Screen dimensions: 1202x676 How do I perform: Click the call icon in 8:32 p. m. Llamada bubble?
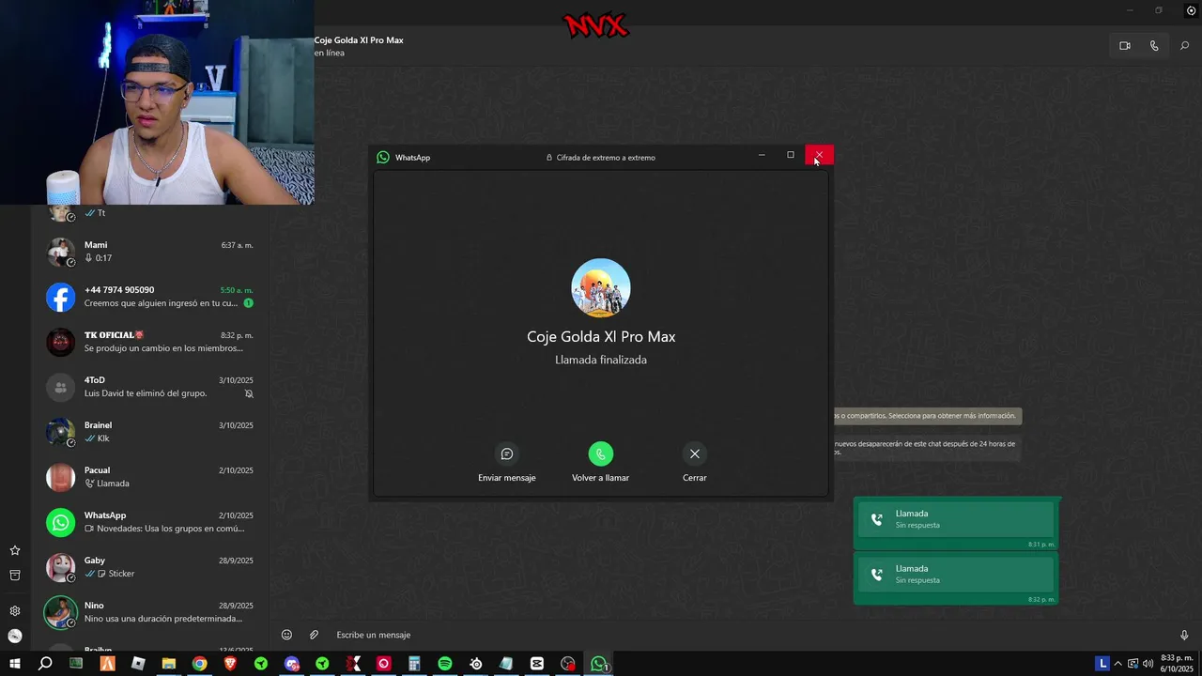click(x=877, y=575)
